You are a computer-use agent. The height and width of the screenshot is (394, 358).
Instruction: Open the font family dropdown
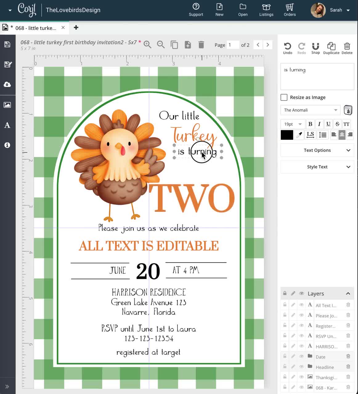coord(310,110)
